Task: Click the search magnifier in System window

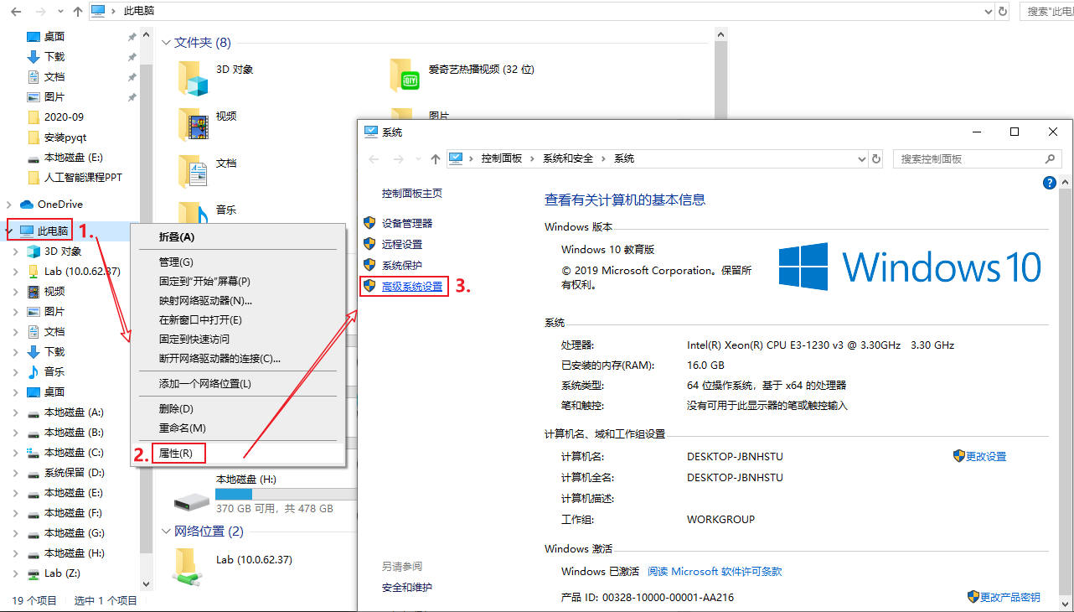Action: (1050, 158)
